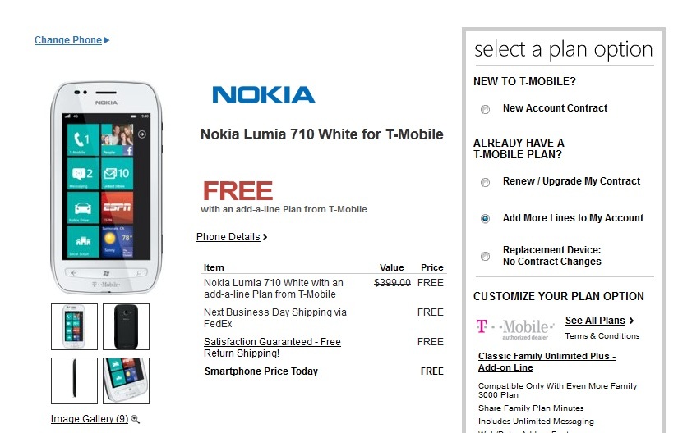Select the New Account Contract radio button
Image resolution: width=678 pixels, height=433 pixels.
485,110
